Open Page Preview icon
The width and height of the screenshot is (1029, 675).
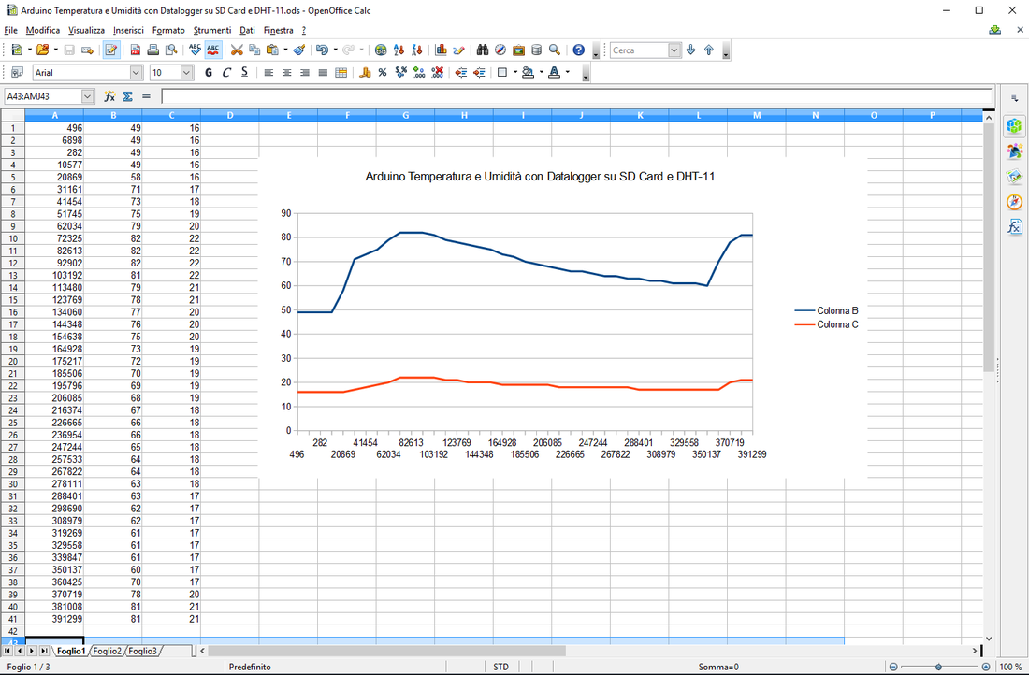[x=171, y=50]
